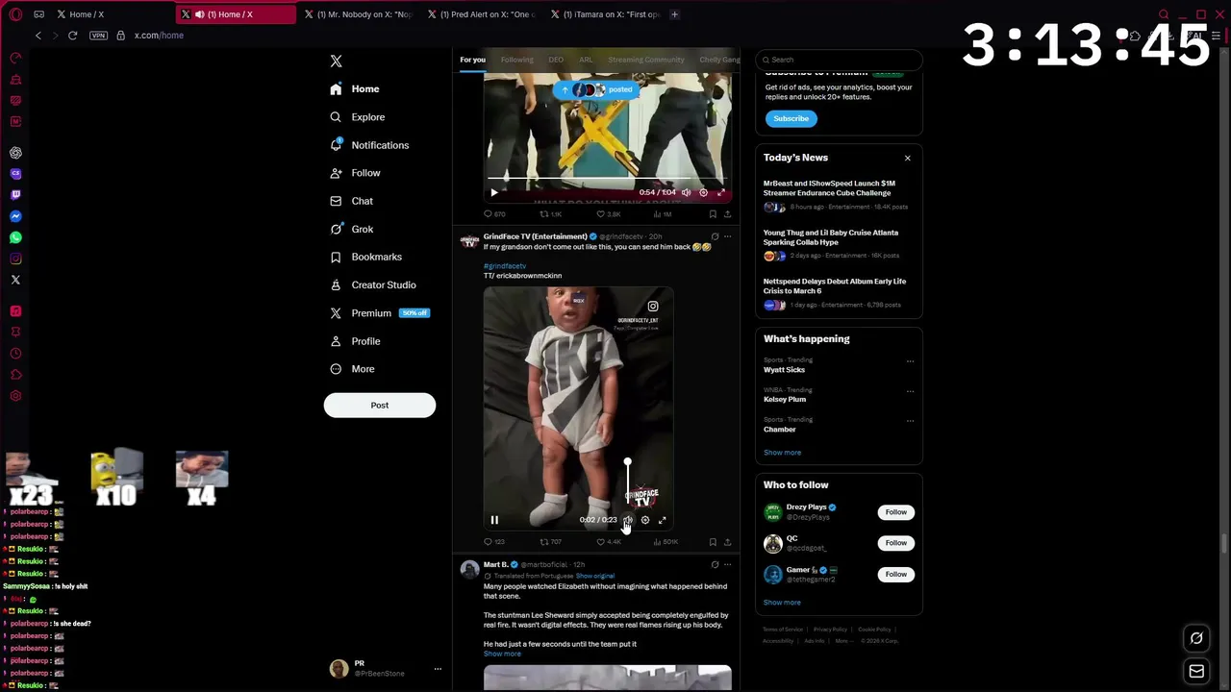Screen dimensions: 1231x692
Task: Open the Messenger icon in Opera sidebar
Action: tap(15, 216)
